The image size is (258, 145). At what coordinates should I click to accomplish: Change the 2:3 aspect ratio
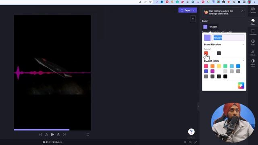[193, 19]
